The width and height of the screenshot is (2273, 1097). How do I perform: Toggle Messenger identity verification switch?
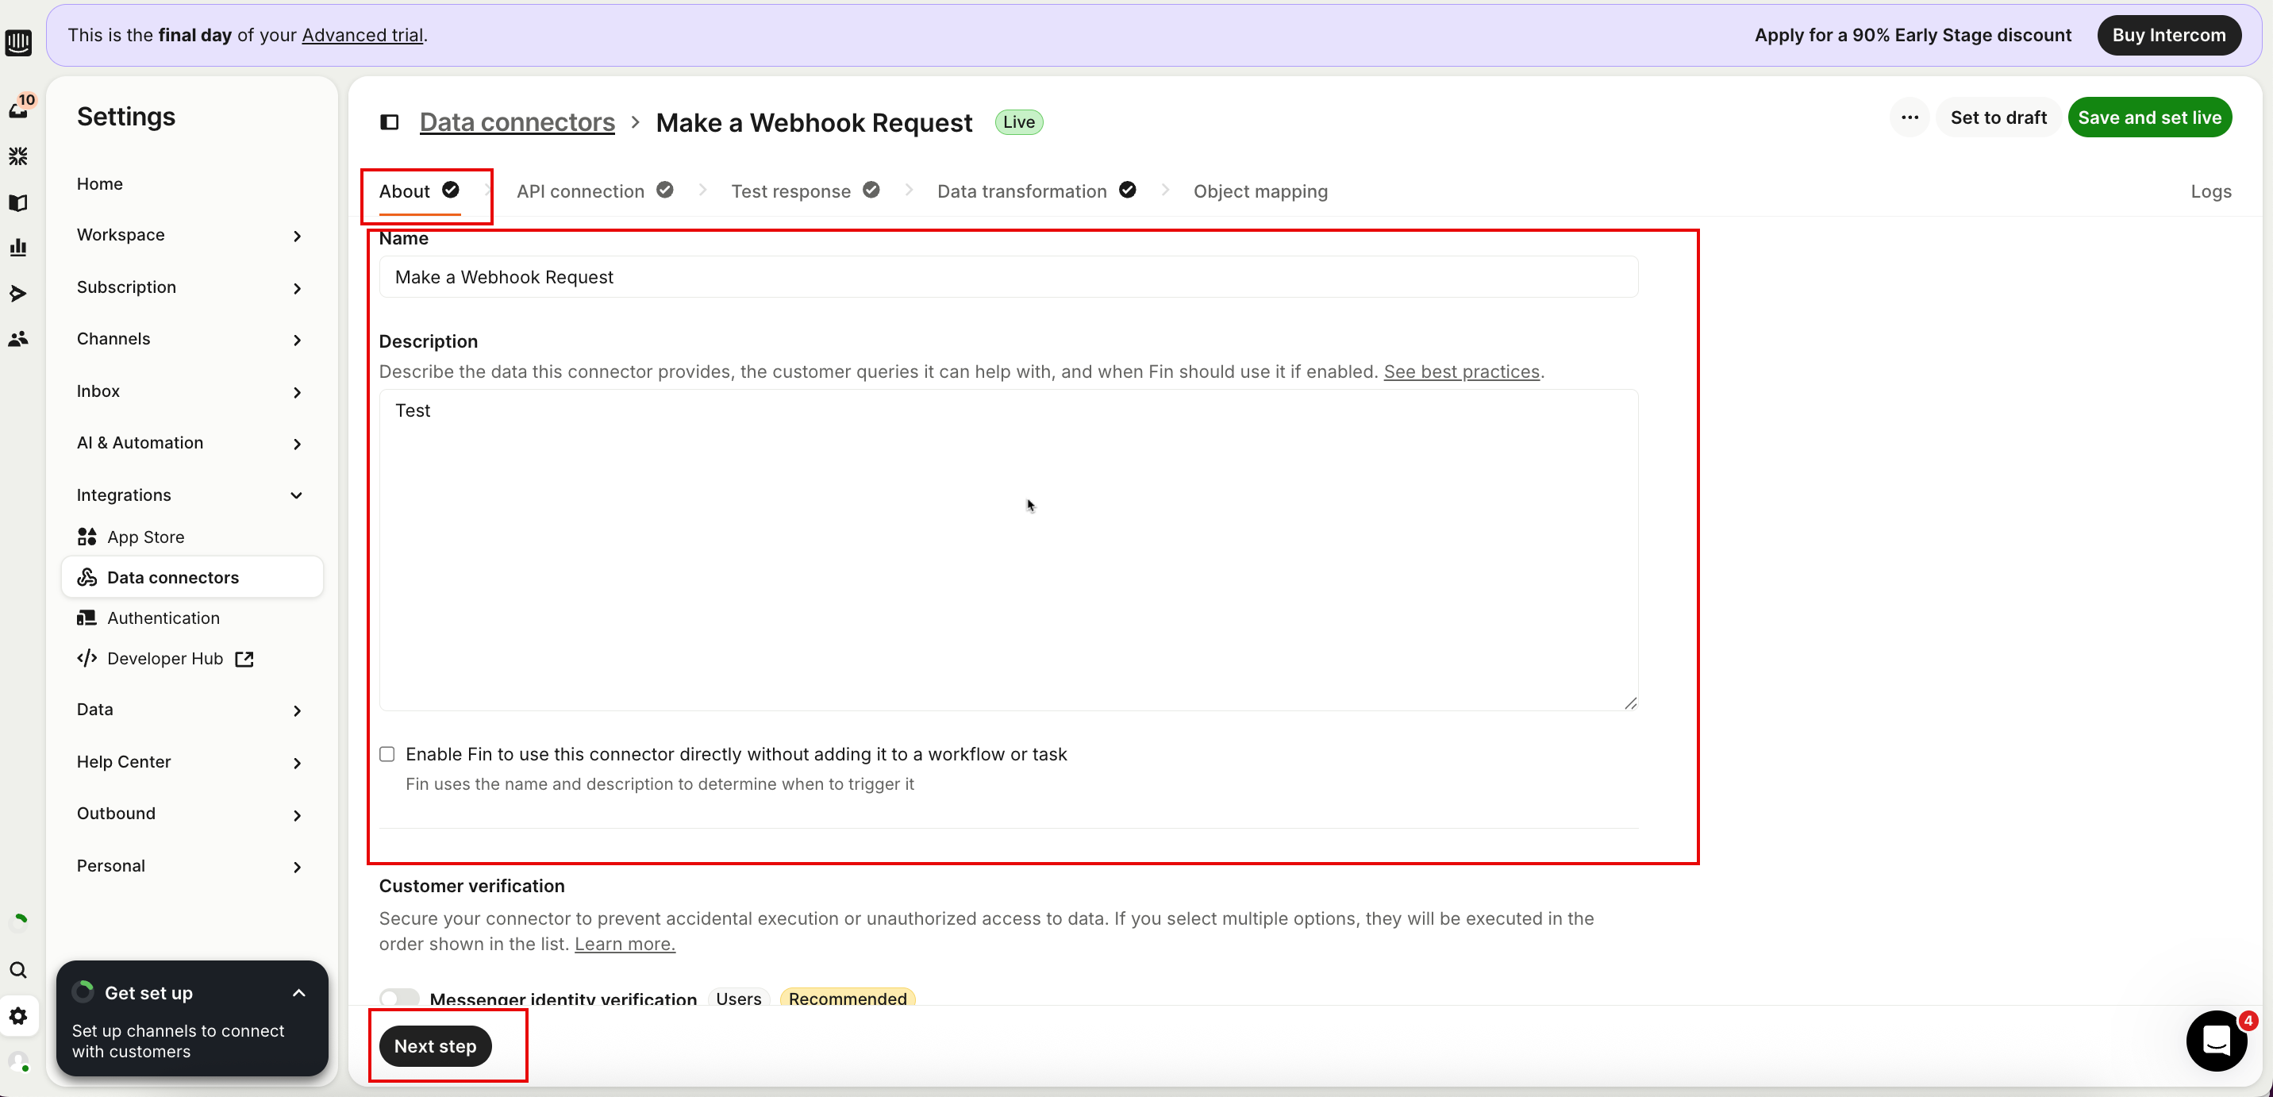pos(400,997)
